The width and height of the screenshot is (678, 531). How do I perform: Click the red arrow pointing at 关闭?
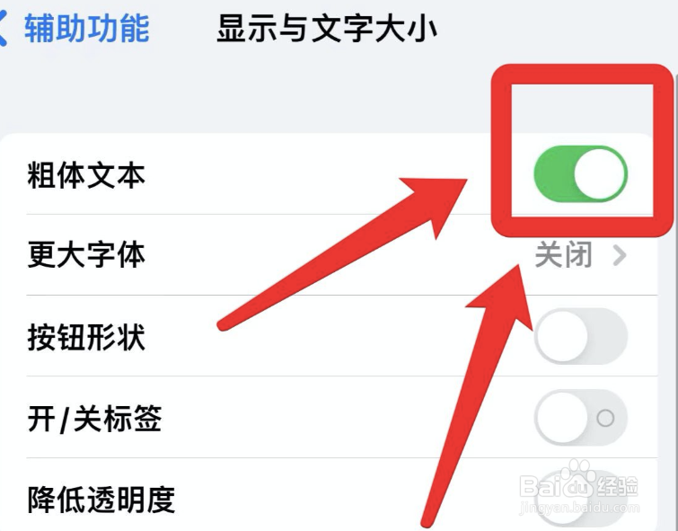coord(478,394)
